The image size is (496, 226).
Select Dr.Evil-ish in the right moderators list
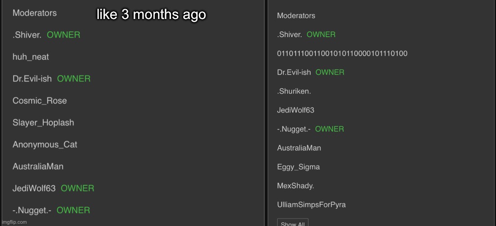[294, 72]
